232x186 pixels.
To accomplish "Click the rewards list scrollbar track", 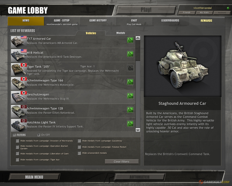I will click(138, 94).
